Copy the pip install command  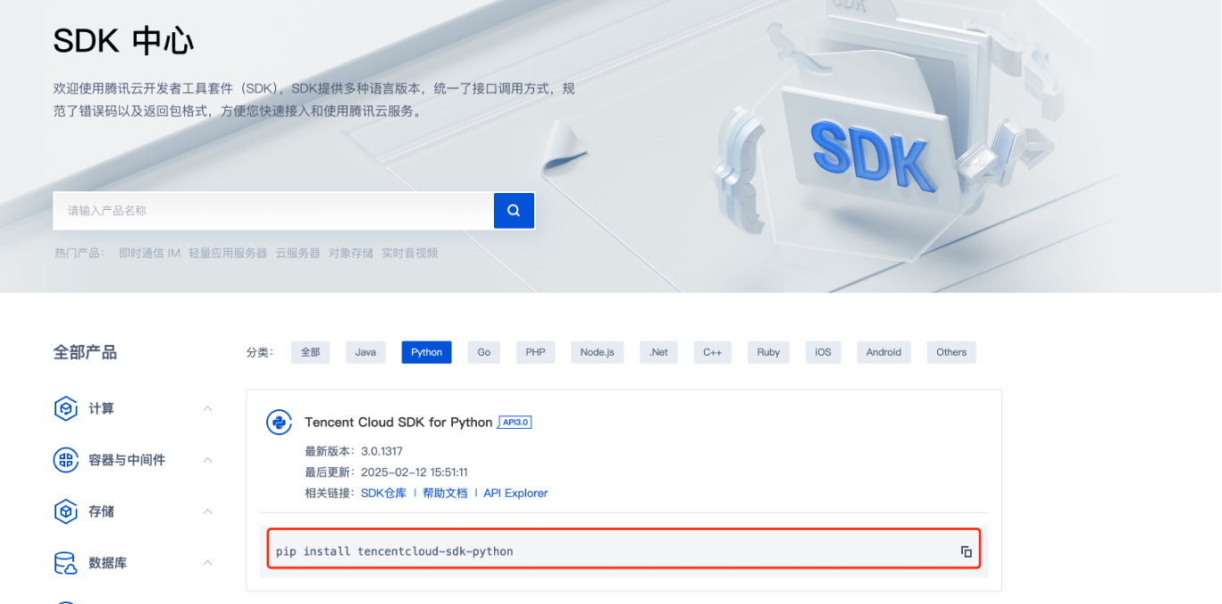967,551
